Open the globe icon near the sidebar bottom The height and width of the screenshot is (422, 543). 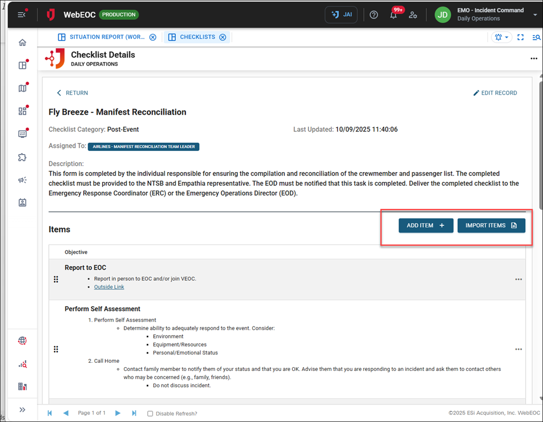point(22,341)
